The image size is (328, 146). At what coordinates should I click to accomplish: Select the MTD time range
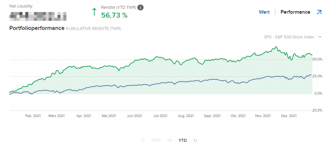[x=156, y=140]
